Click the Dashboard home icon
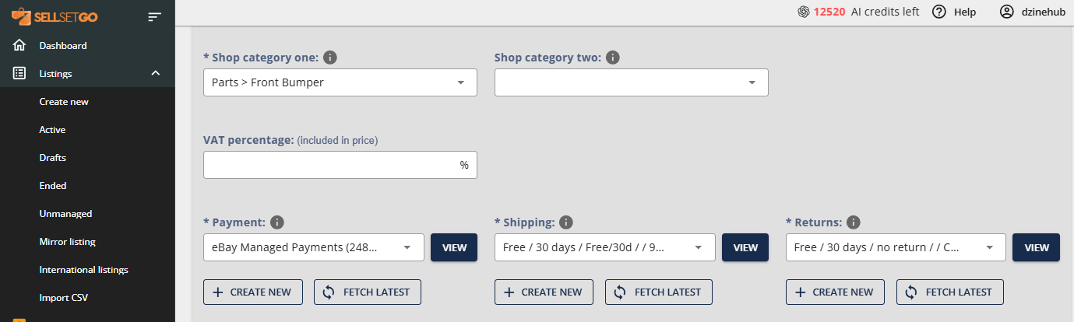1074x322 pixels. coord(19,45)
